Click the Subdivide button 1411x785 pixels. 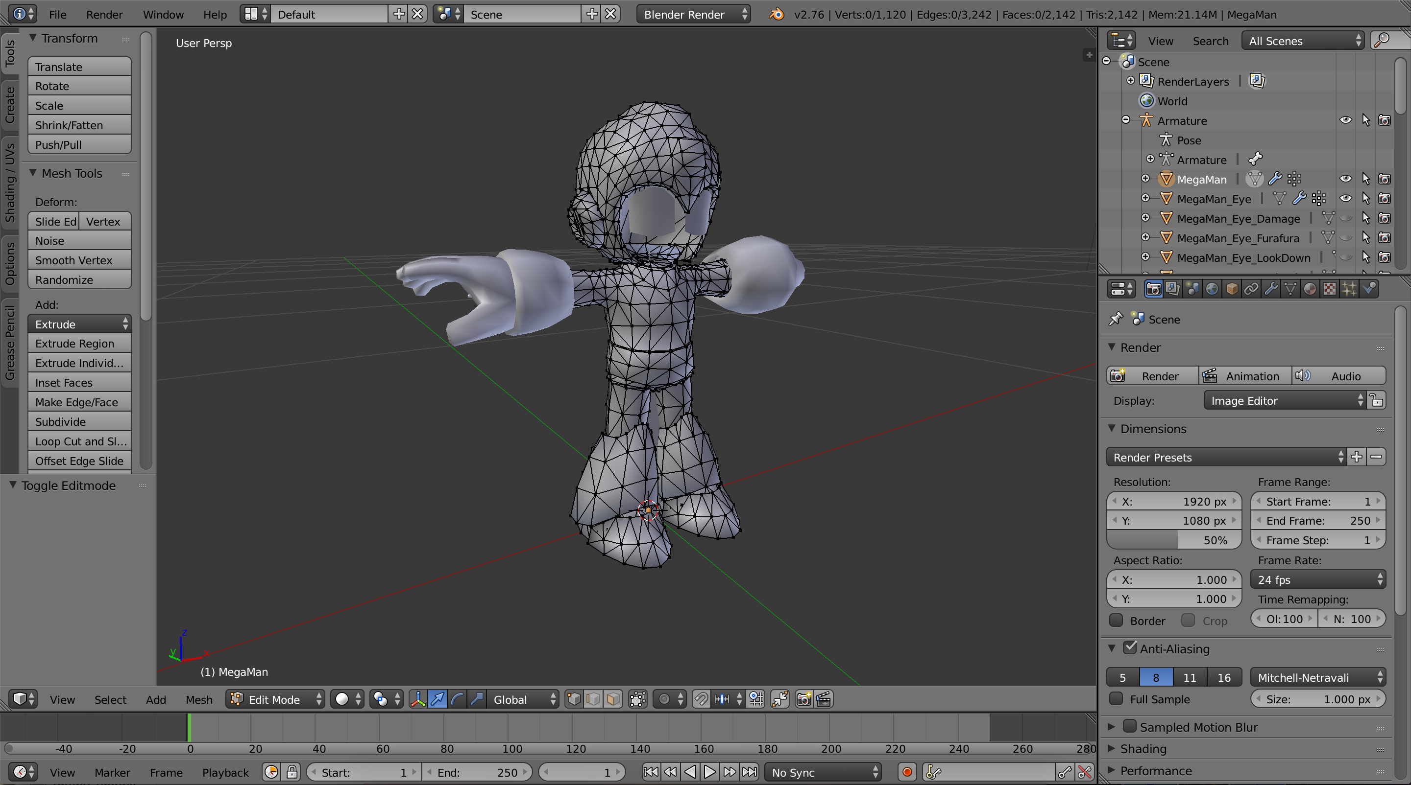[79, 421]
